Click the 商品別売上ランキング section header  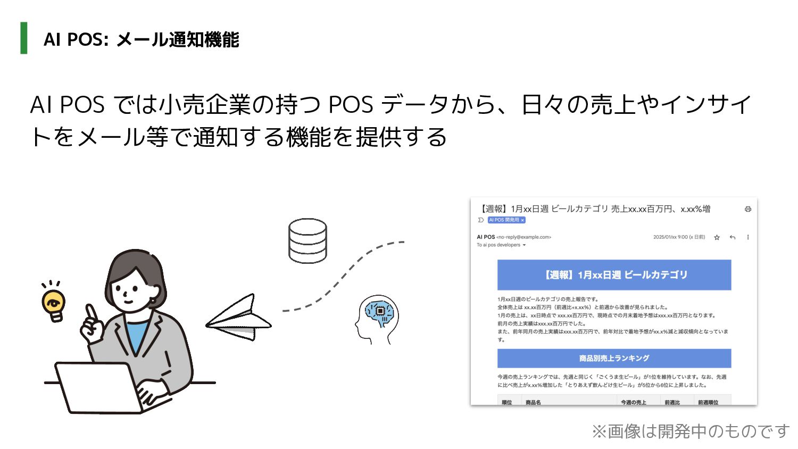(614, 358)
